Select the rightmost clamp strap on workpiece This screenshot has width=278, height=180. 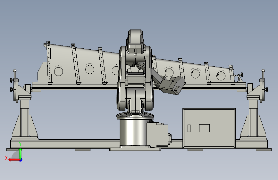click(x=232, y=75)
